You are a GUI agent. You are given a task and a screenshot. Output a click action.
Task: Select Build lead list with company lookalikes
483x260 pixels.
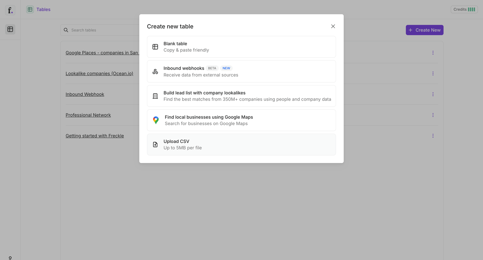click(x=241, y=96)
